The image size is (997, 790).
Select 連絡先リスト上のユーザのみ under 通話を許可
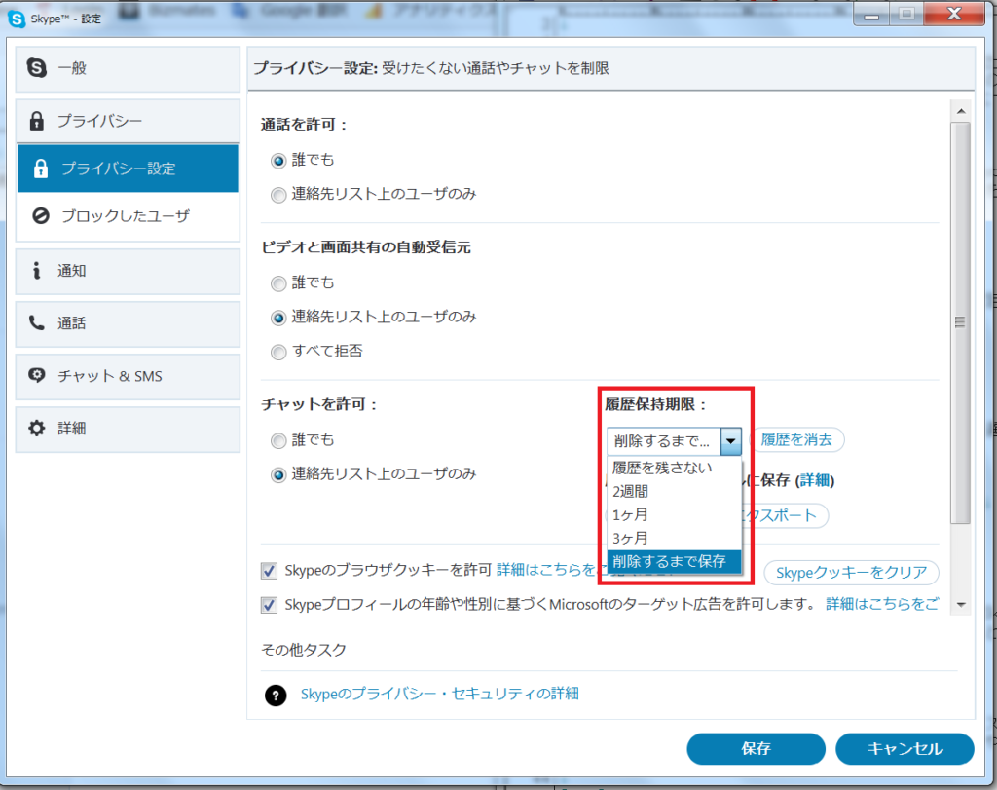point(279,194)
